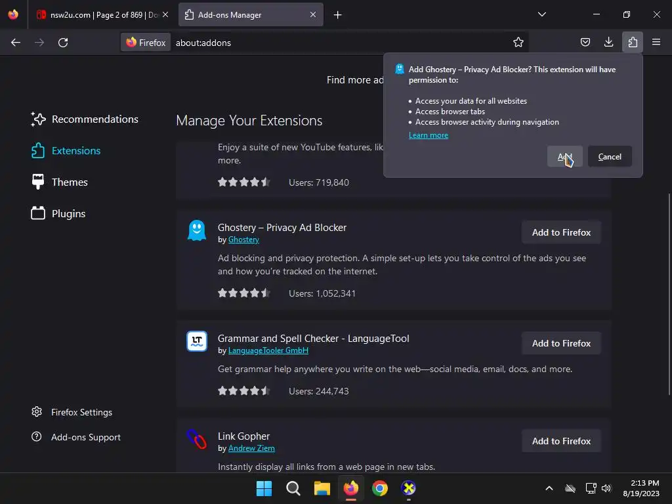Open the Ghostery author link
The width and height of the screenshot is (672, 504).
(243, 240)
